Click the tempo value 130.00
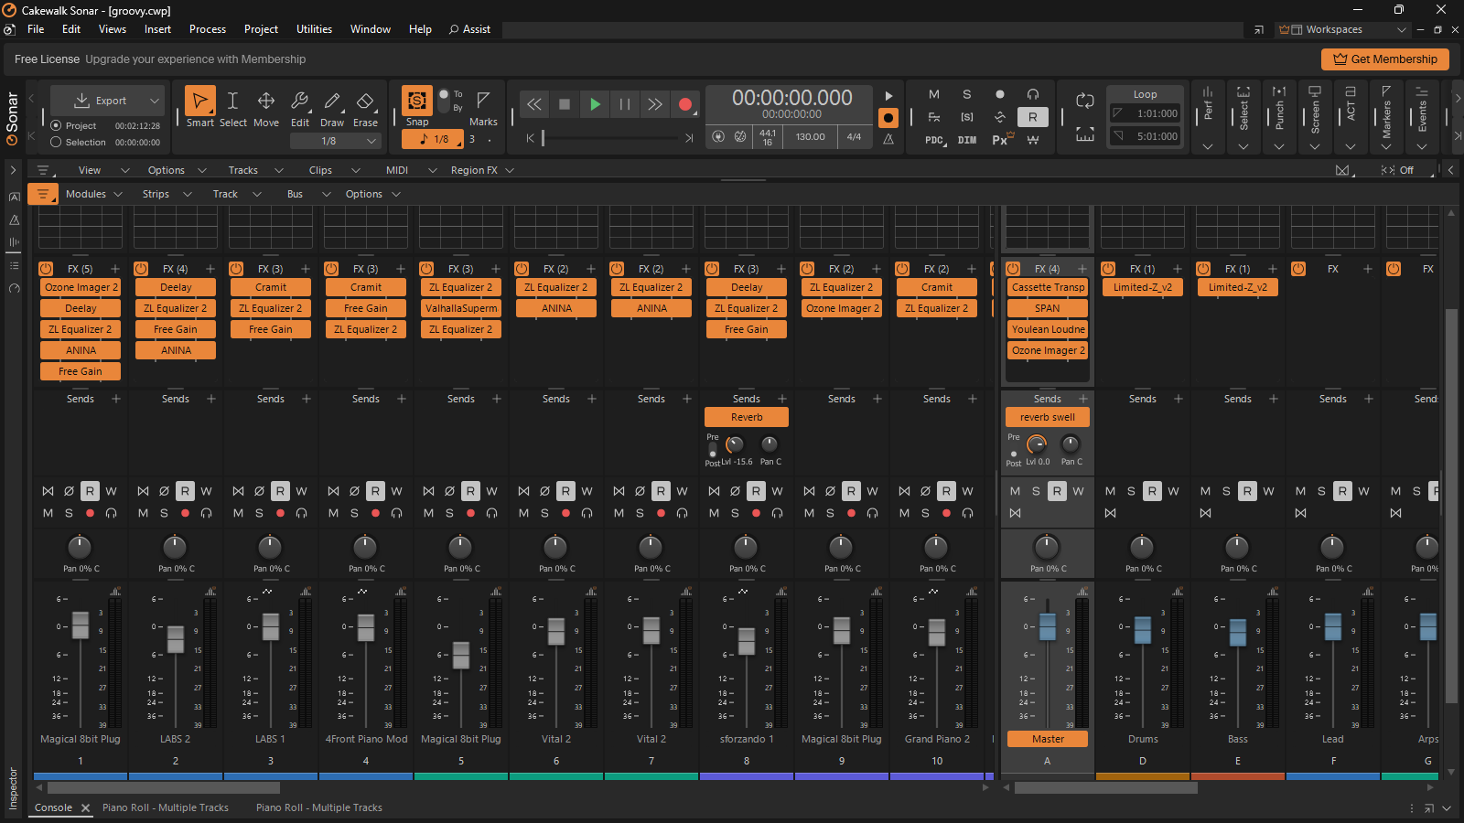Image resolution: width=1464 pixels, height=823 pixels. (810, 137)
